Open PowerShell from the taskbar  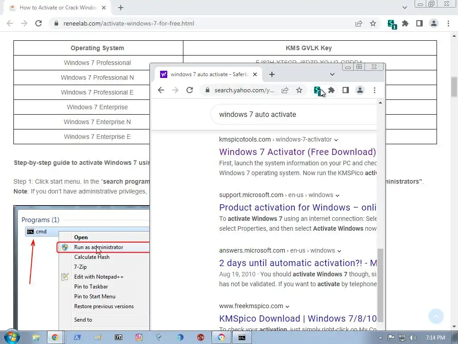click(x=77, y=338)
